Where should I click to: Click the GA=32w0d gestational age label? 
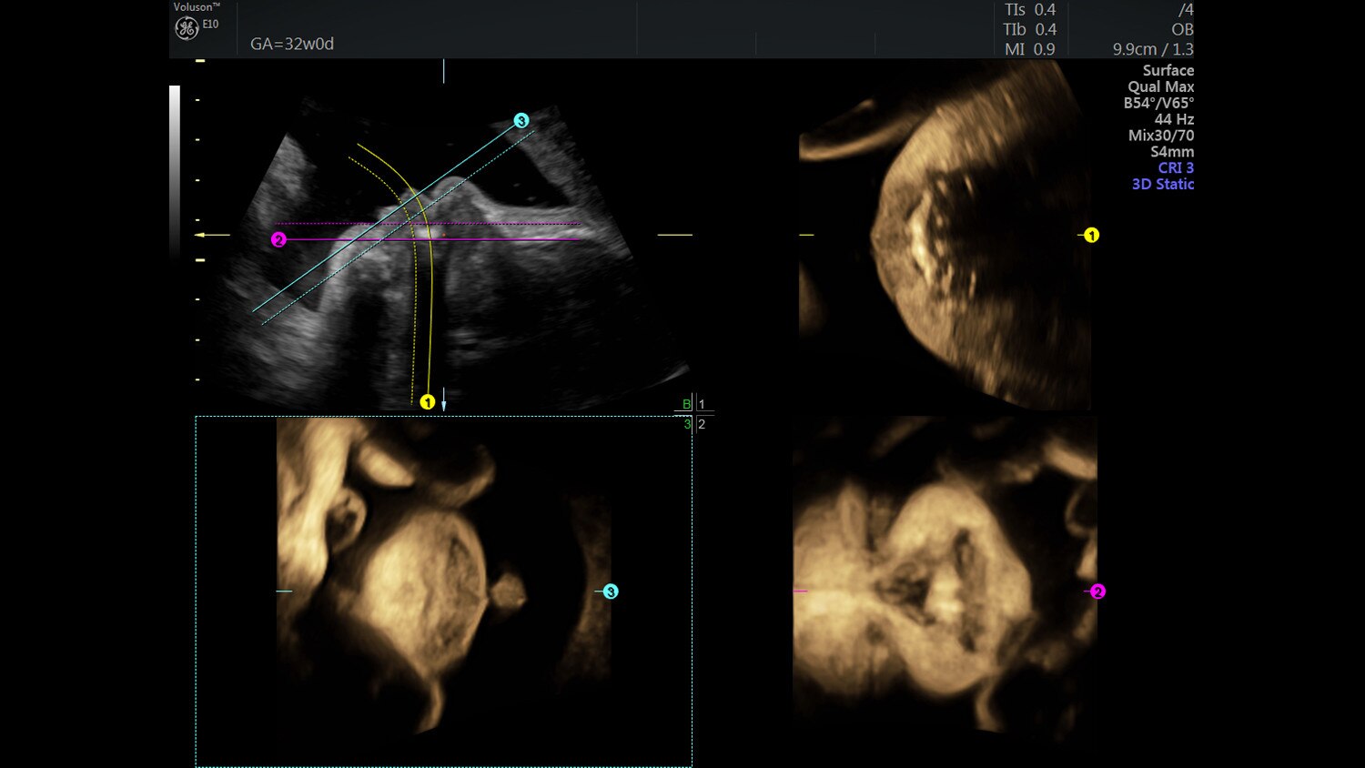pyautogui.click(x=291, y=44)
